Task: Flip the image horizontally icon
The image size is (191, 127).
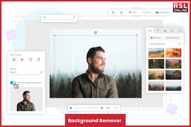Action: tap(14, 59)
